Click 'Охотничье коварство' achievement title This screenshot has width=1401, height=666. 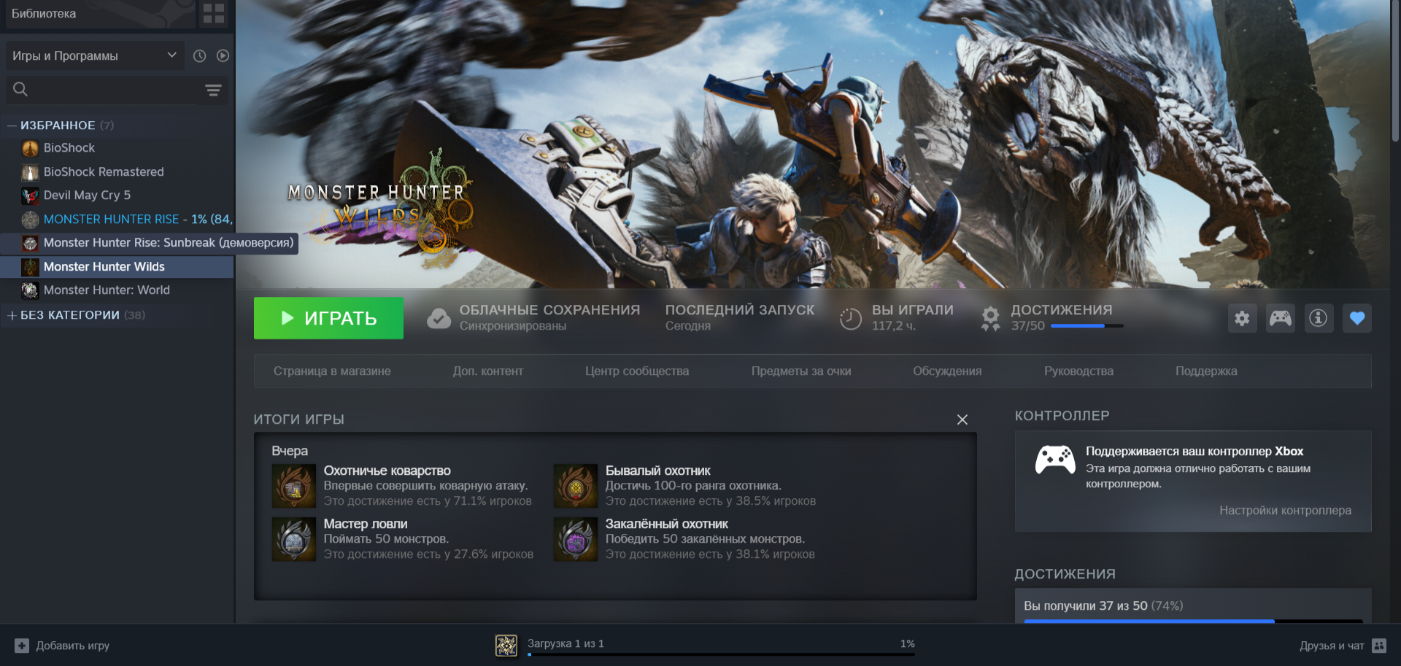tap(387, 471)
